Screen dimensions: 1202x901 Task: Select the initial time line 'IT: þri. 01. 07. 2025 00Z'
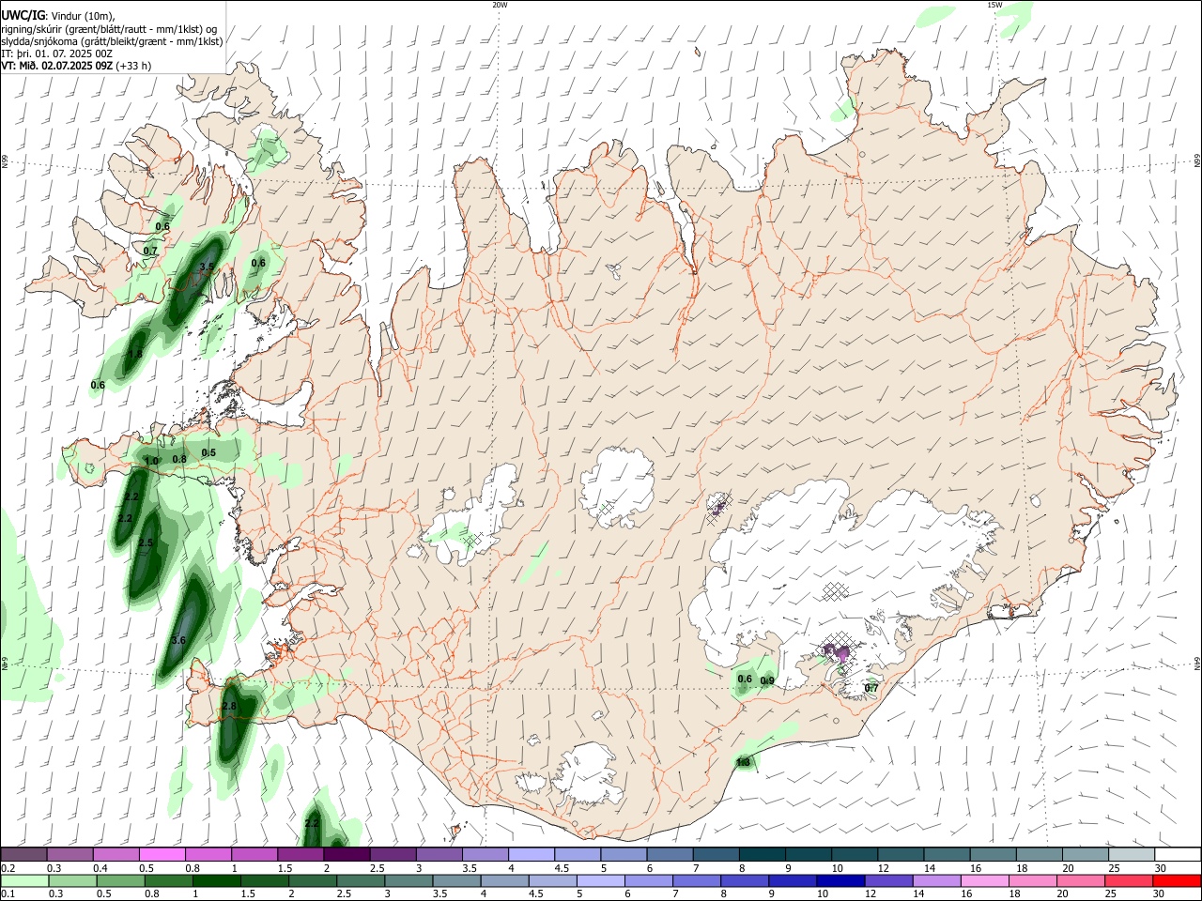tap(57, 53)
